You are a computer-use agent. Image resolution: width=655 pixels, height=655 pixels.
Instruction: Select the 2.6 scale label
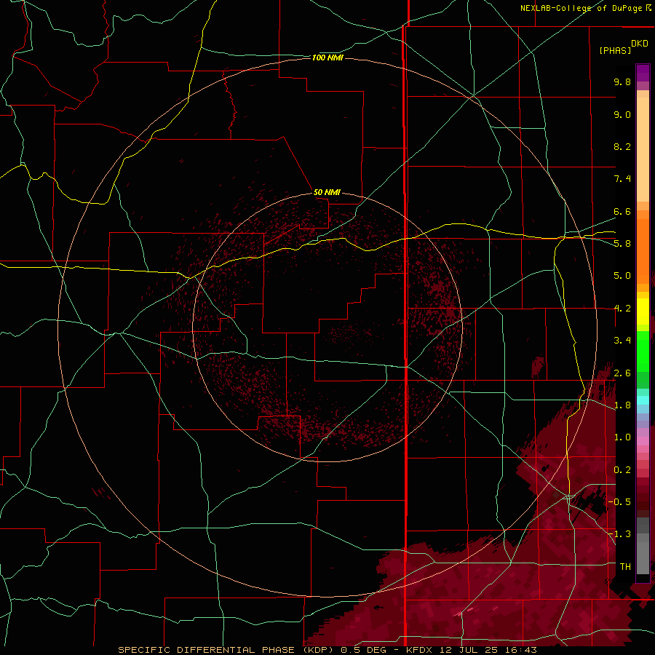pos(622,373)
